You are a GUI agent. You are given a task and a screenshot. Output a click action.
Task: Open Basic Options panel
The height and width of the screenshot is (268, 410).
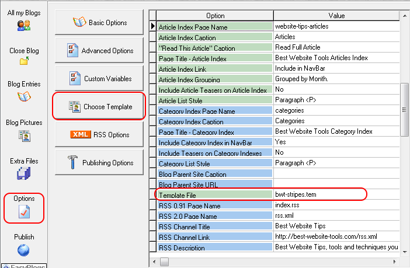[99, 23]
